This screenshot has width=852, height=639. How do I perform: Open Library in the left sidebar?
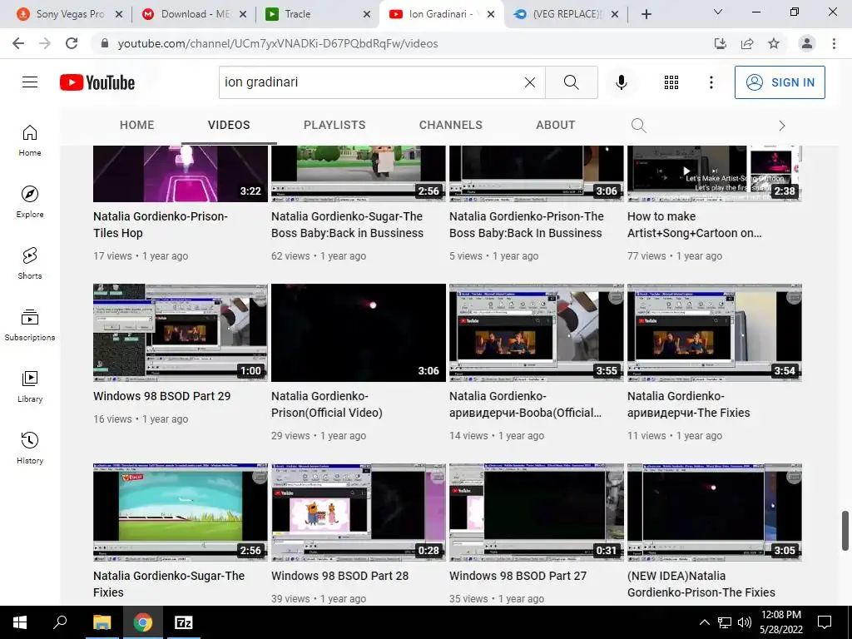pos(30,386)
